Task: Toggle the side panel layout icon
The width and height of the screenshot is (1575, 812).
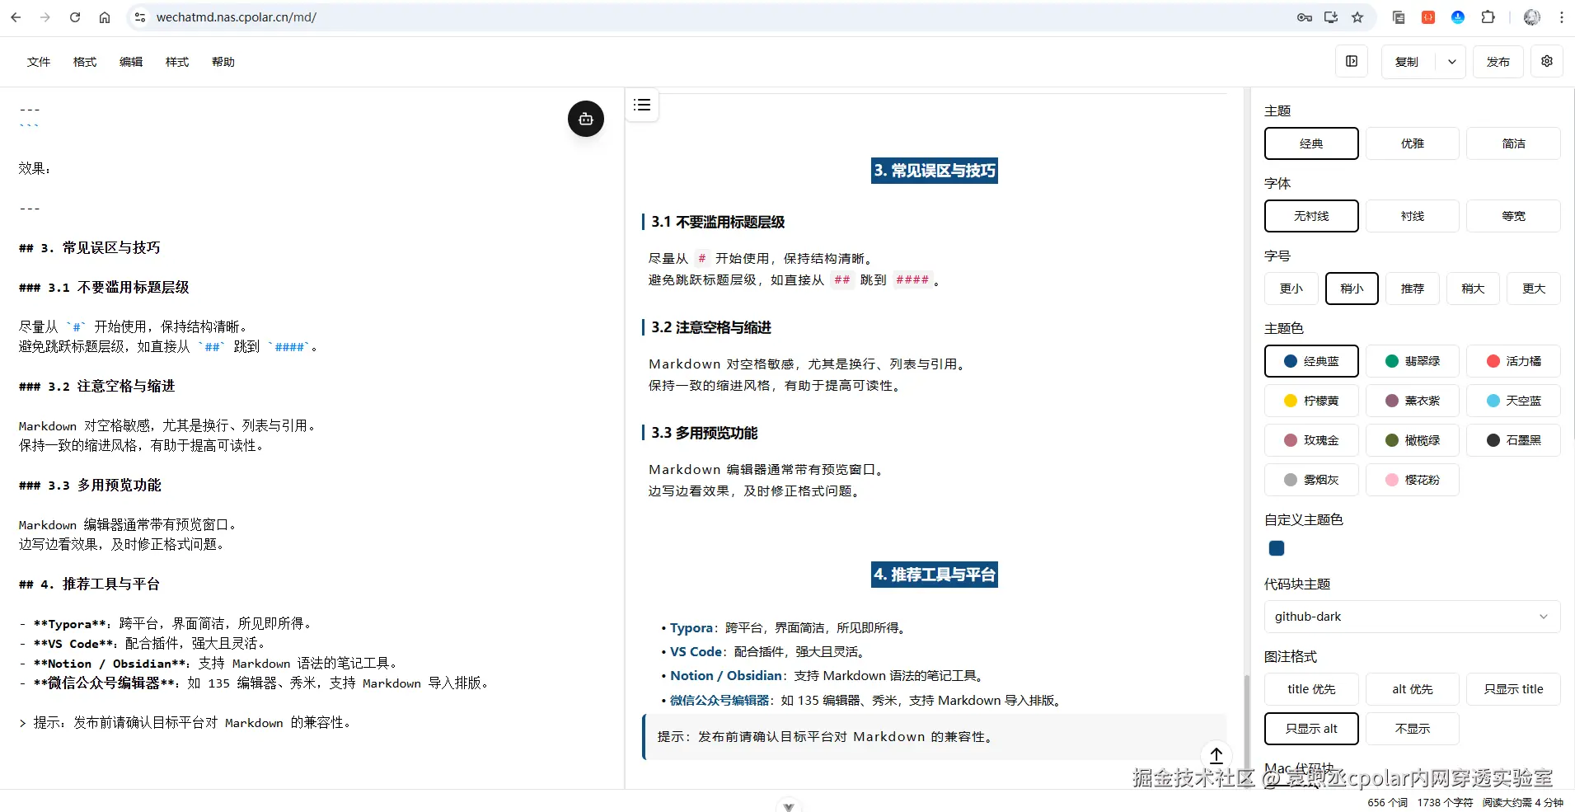Action: point(1352,61)
